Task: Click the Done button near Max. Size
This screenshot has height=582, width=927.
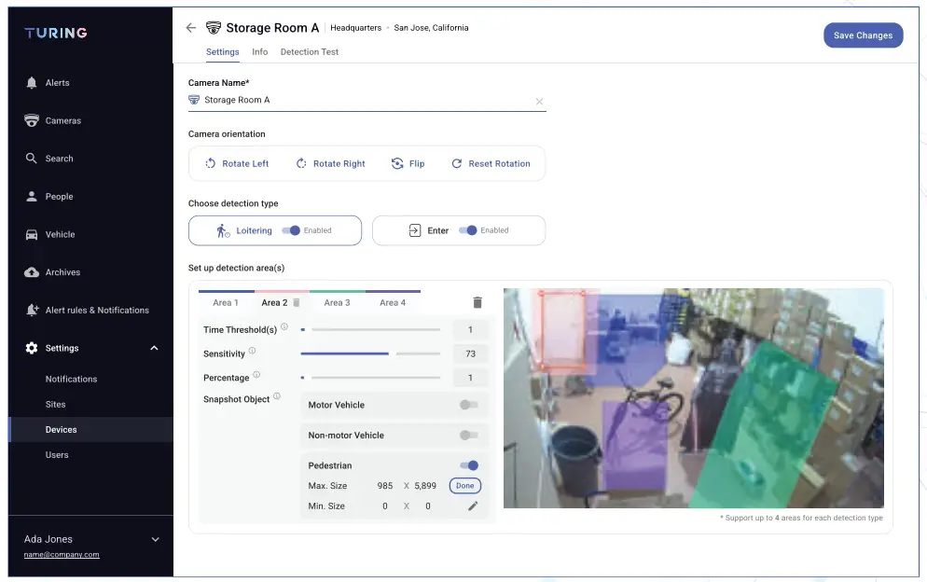Action: pyautogui.click(x=464, y=485)
